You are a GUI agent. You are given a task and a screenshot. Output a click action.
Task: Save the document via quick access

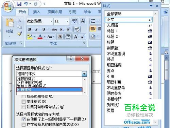(x=19, y=4)
